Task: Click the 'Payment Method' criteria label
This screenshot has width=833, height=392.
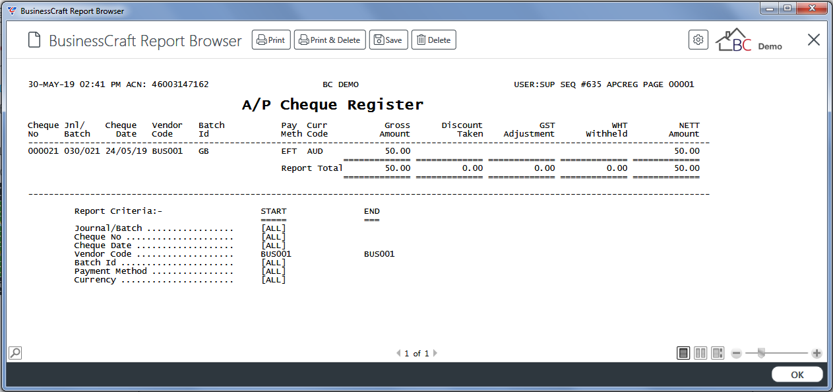Action: [111, 271]
